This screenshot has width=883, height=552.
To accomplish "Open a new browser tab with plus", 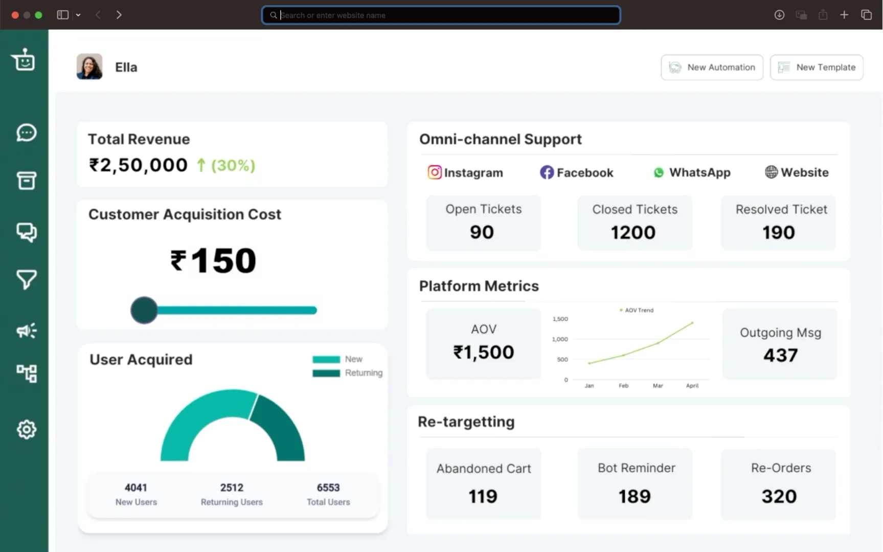I will pyautogui.click(x=844, y=15).
